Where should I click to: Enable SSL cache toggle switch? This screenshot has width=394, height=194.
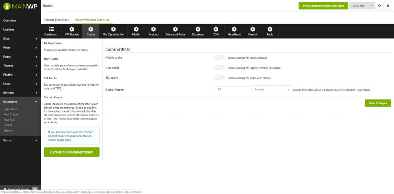point(219,78)
